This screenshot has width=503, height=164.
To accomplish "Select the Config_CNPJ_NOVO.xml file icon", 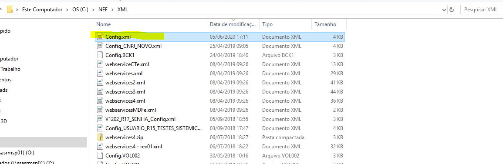I will [x=100, y=46].
